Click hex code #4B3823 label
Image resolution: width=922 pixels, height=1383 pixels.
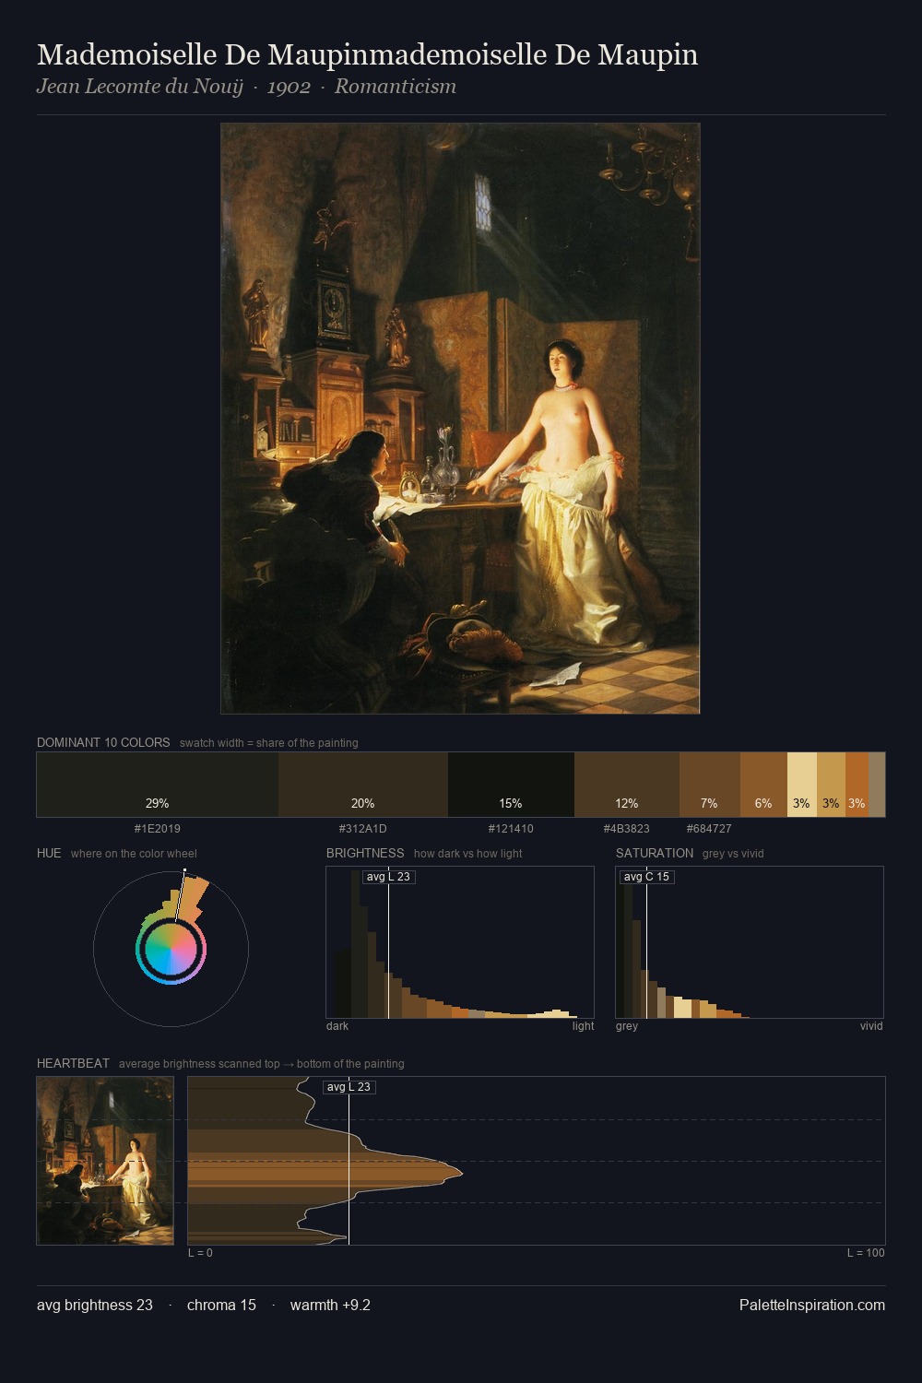627,829
